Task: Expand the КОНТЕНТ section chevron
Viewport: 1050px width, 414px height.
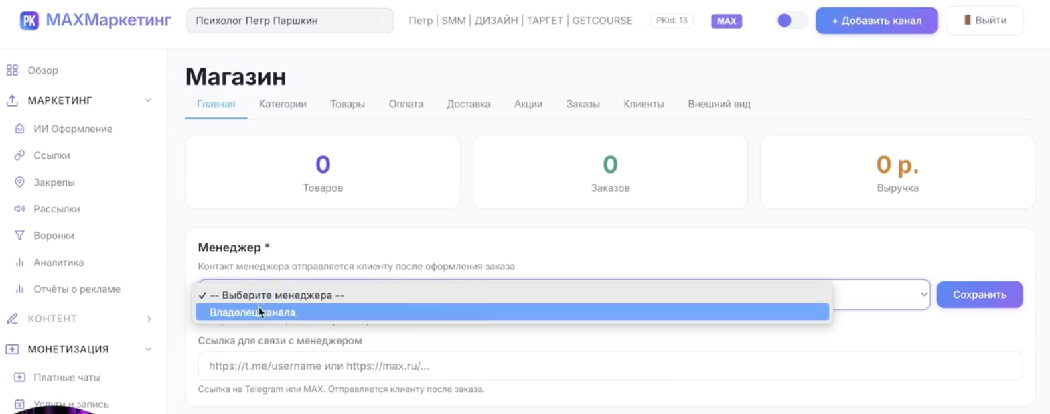Action: (x=149, y=319)
